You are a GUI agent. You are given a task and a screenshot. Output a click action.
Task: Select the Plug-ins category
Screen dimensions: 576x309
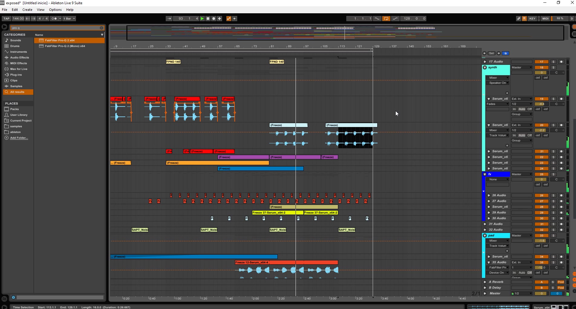pos(16,75)
